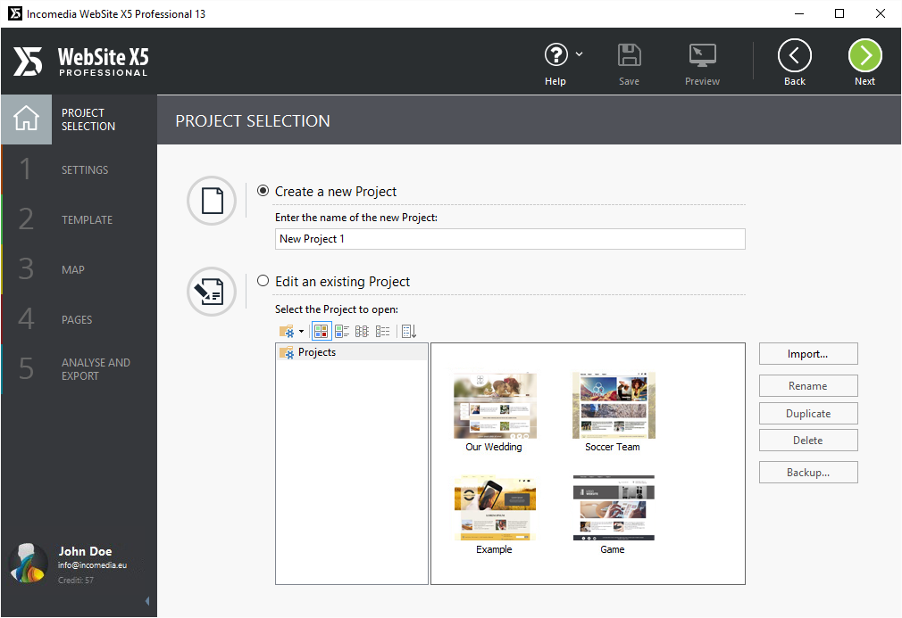902x618 pixels.
Task: Click the John Doe user name
Action: [85, 551]
